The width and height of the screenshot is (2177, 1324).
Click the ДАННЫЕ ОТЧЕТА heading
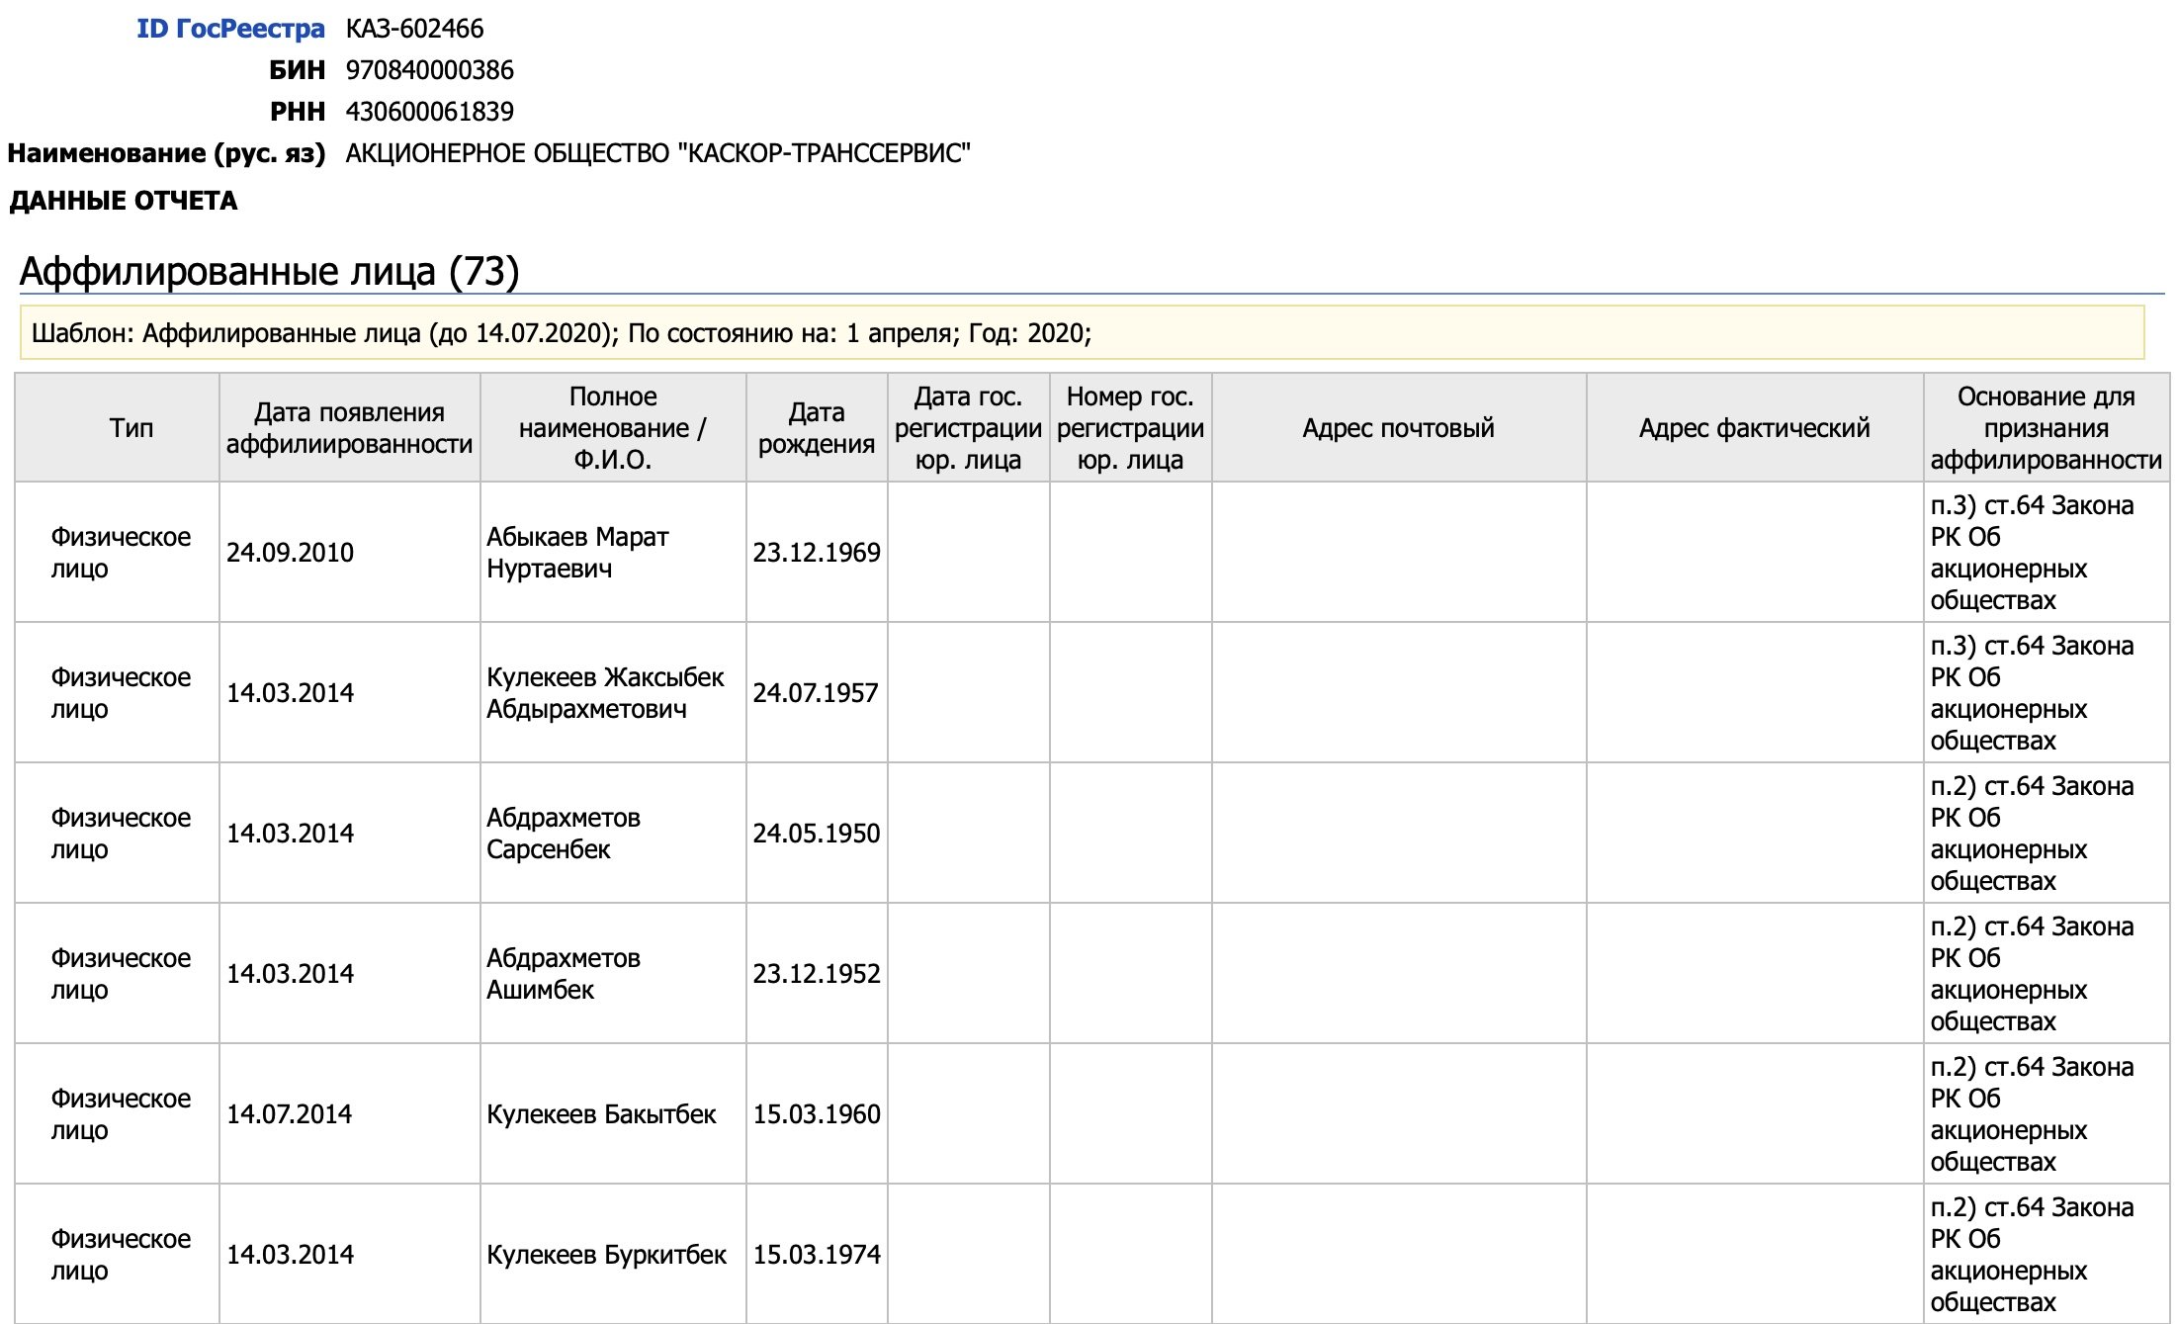tap(124, 201)
